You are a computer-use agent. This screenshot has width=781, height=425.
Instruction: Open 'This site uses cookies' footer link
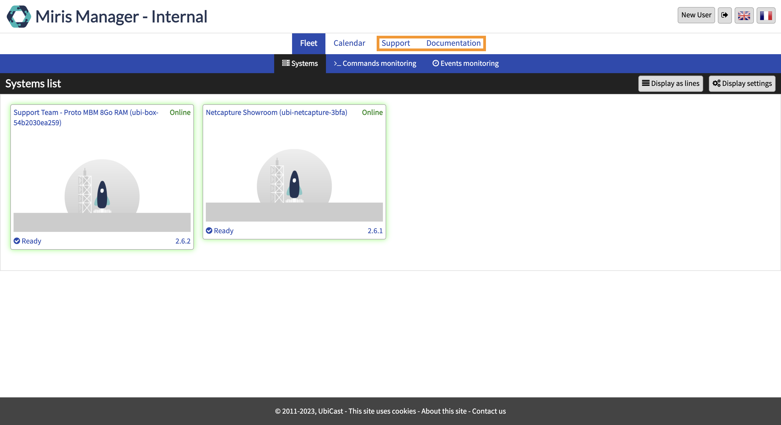click(382, 411)
